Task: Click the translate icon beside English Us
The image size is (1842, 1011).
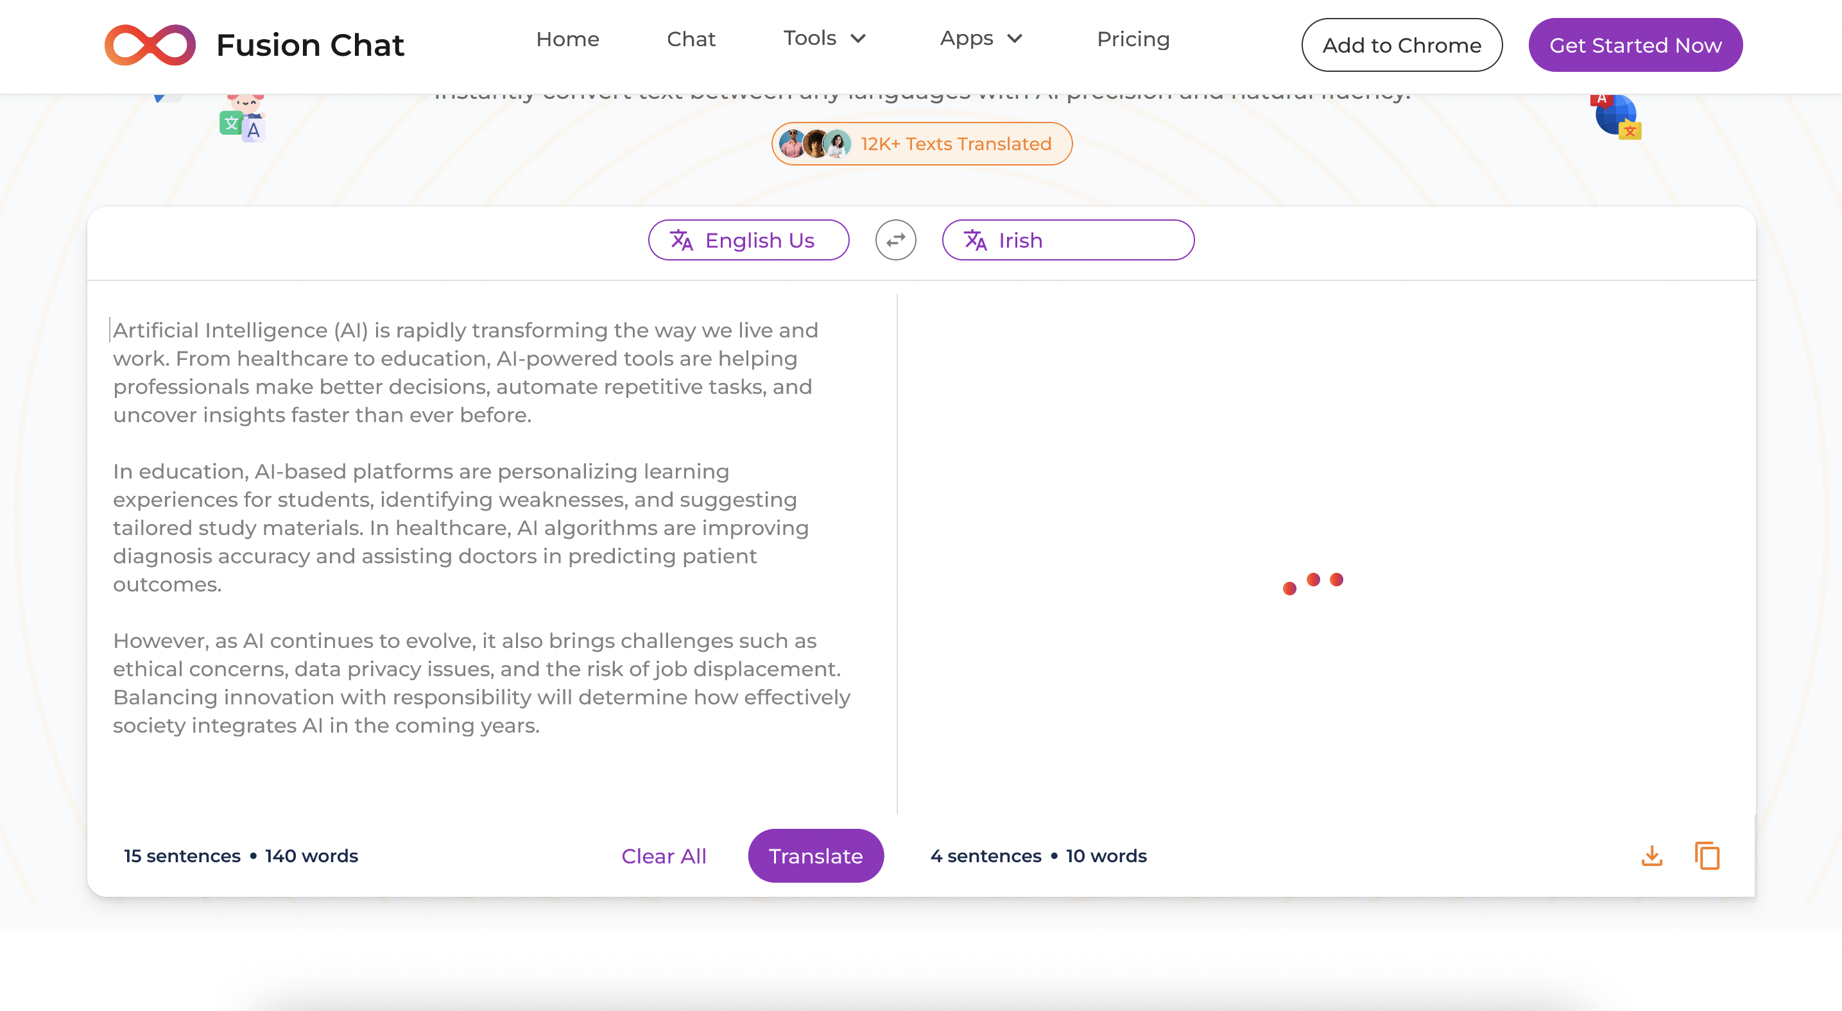Action: pos(682,240)
